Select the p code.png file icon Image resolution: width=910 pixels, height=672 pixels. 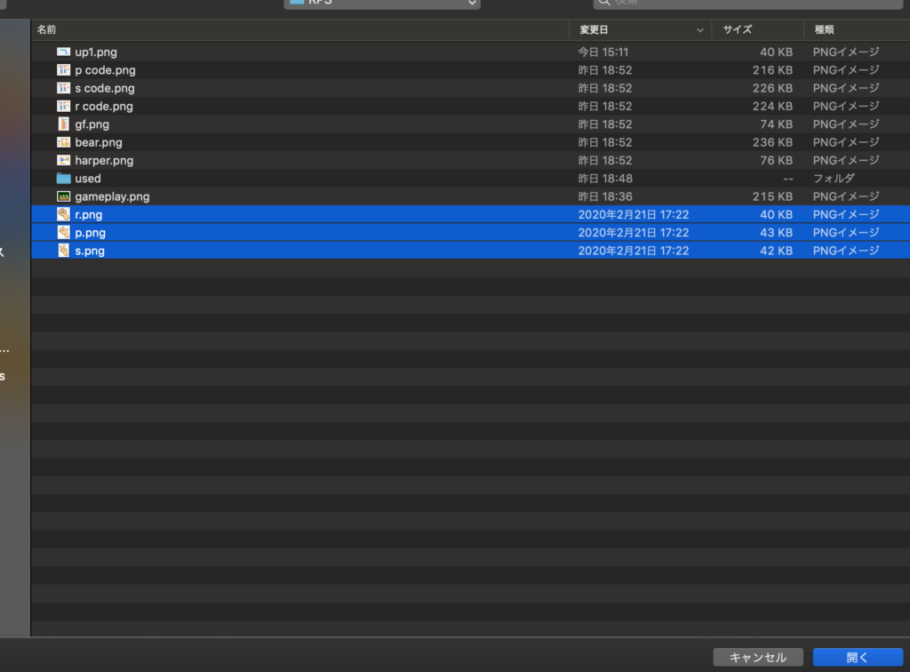tap(63, 70)
